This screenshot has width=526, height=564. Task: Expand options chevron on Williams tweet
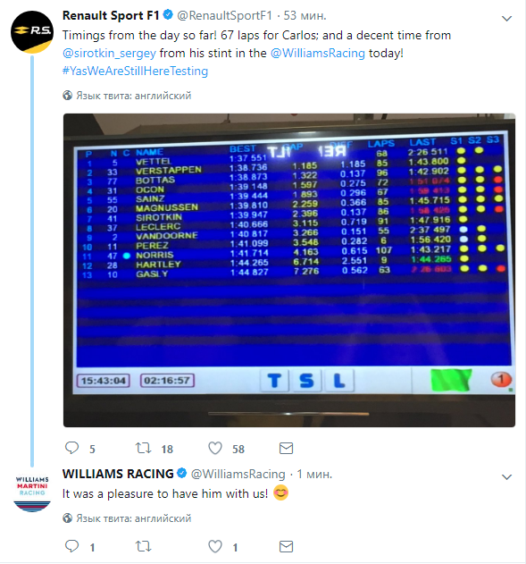point(506,477)
